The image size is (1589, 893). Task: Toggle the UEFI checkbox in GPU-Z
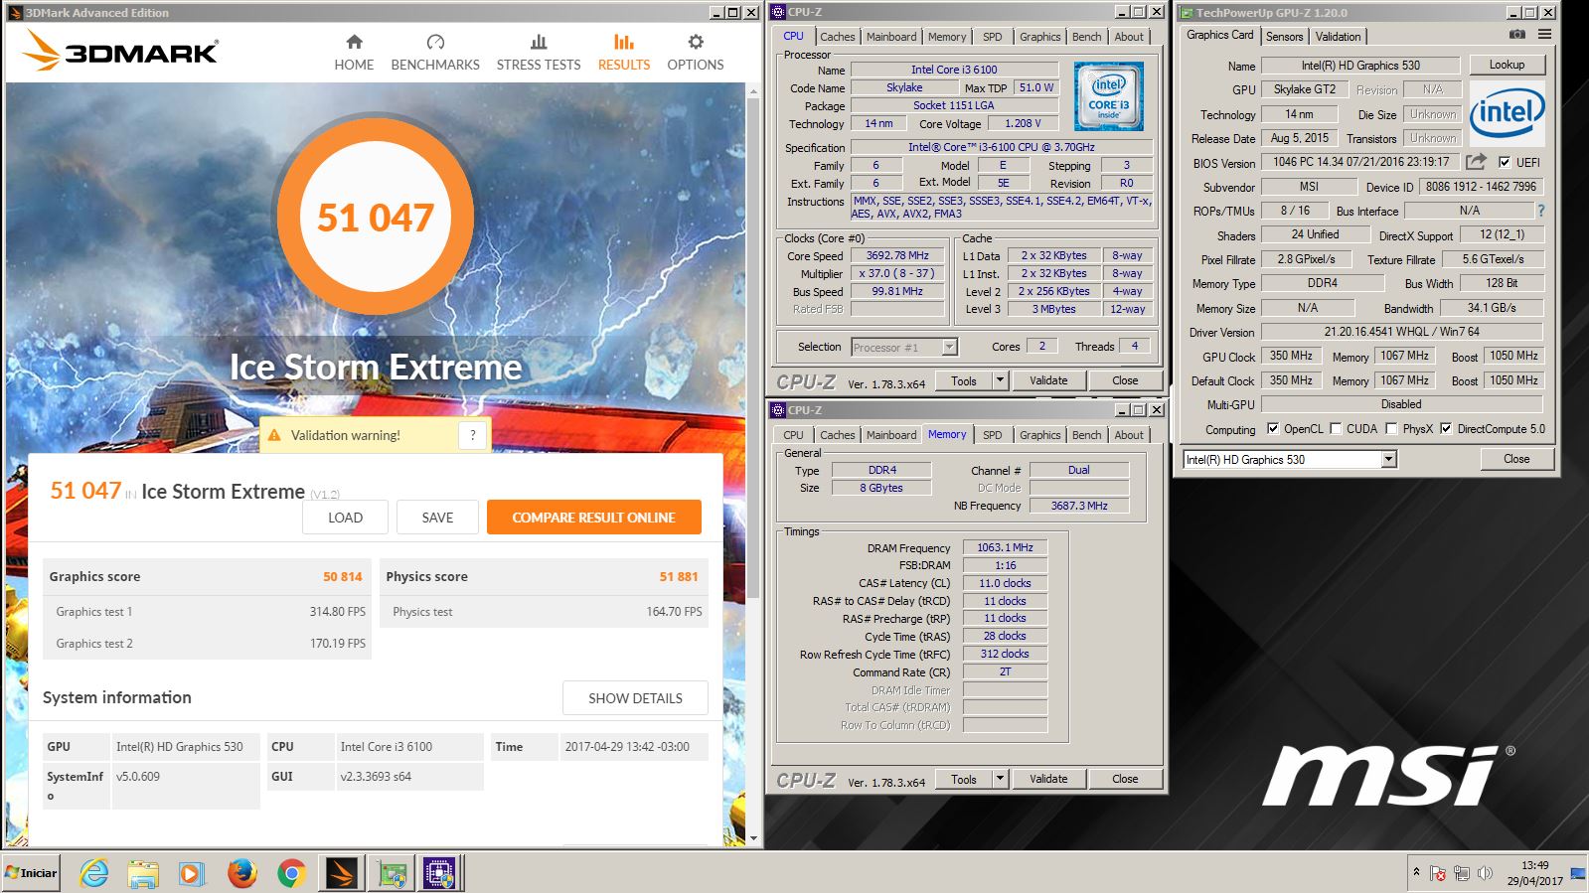pyautogui.click(x=1505, y=162)
